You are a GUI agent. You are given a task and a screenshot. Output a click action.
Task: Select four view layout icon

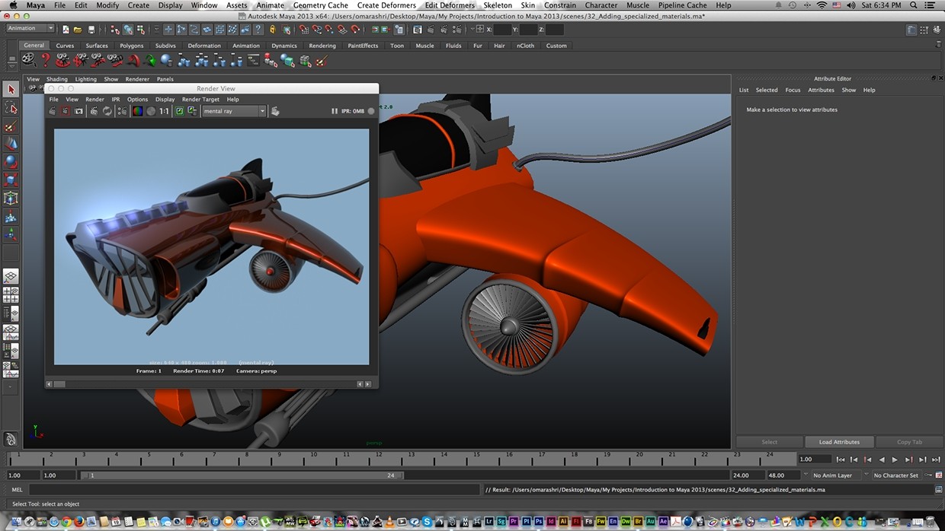(11, 295)
